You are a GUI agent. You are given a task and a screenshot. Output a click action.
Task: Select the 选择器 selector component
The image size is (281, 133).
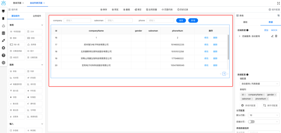(34, 44)
